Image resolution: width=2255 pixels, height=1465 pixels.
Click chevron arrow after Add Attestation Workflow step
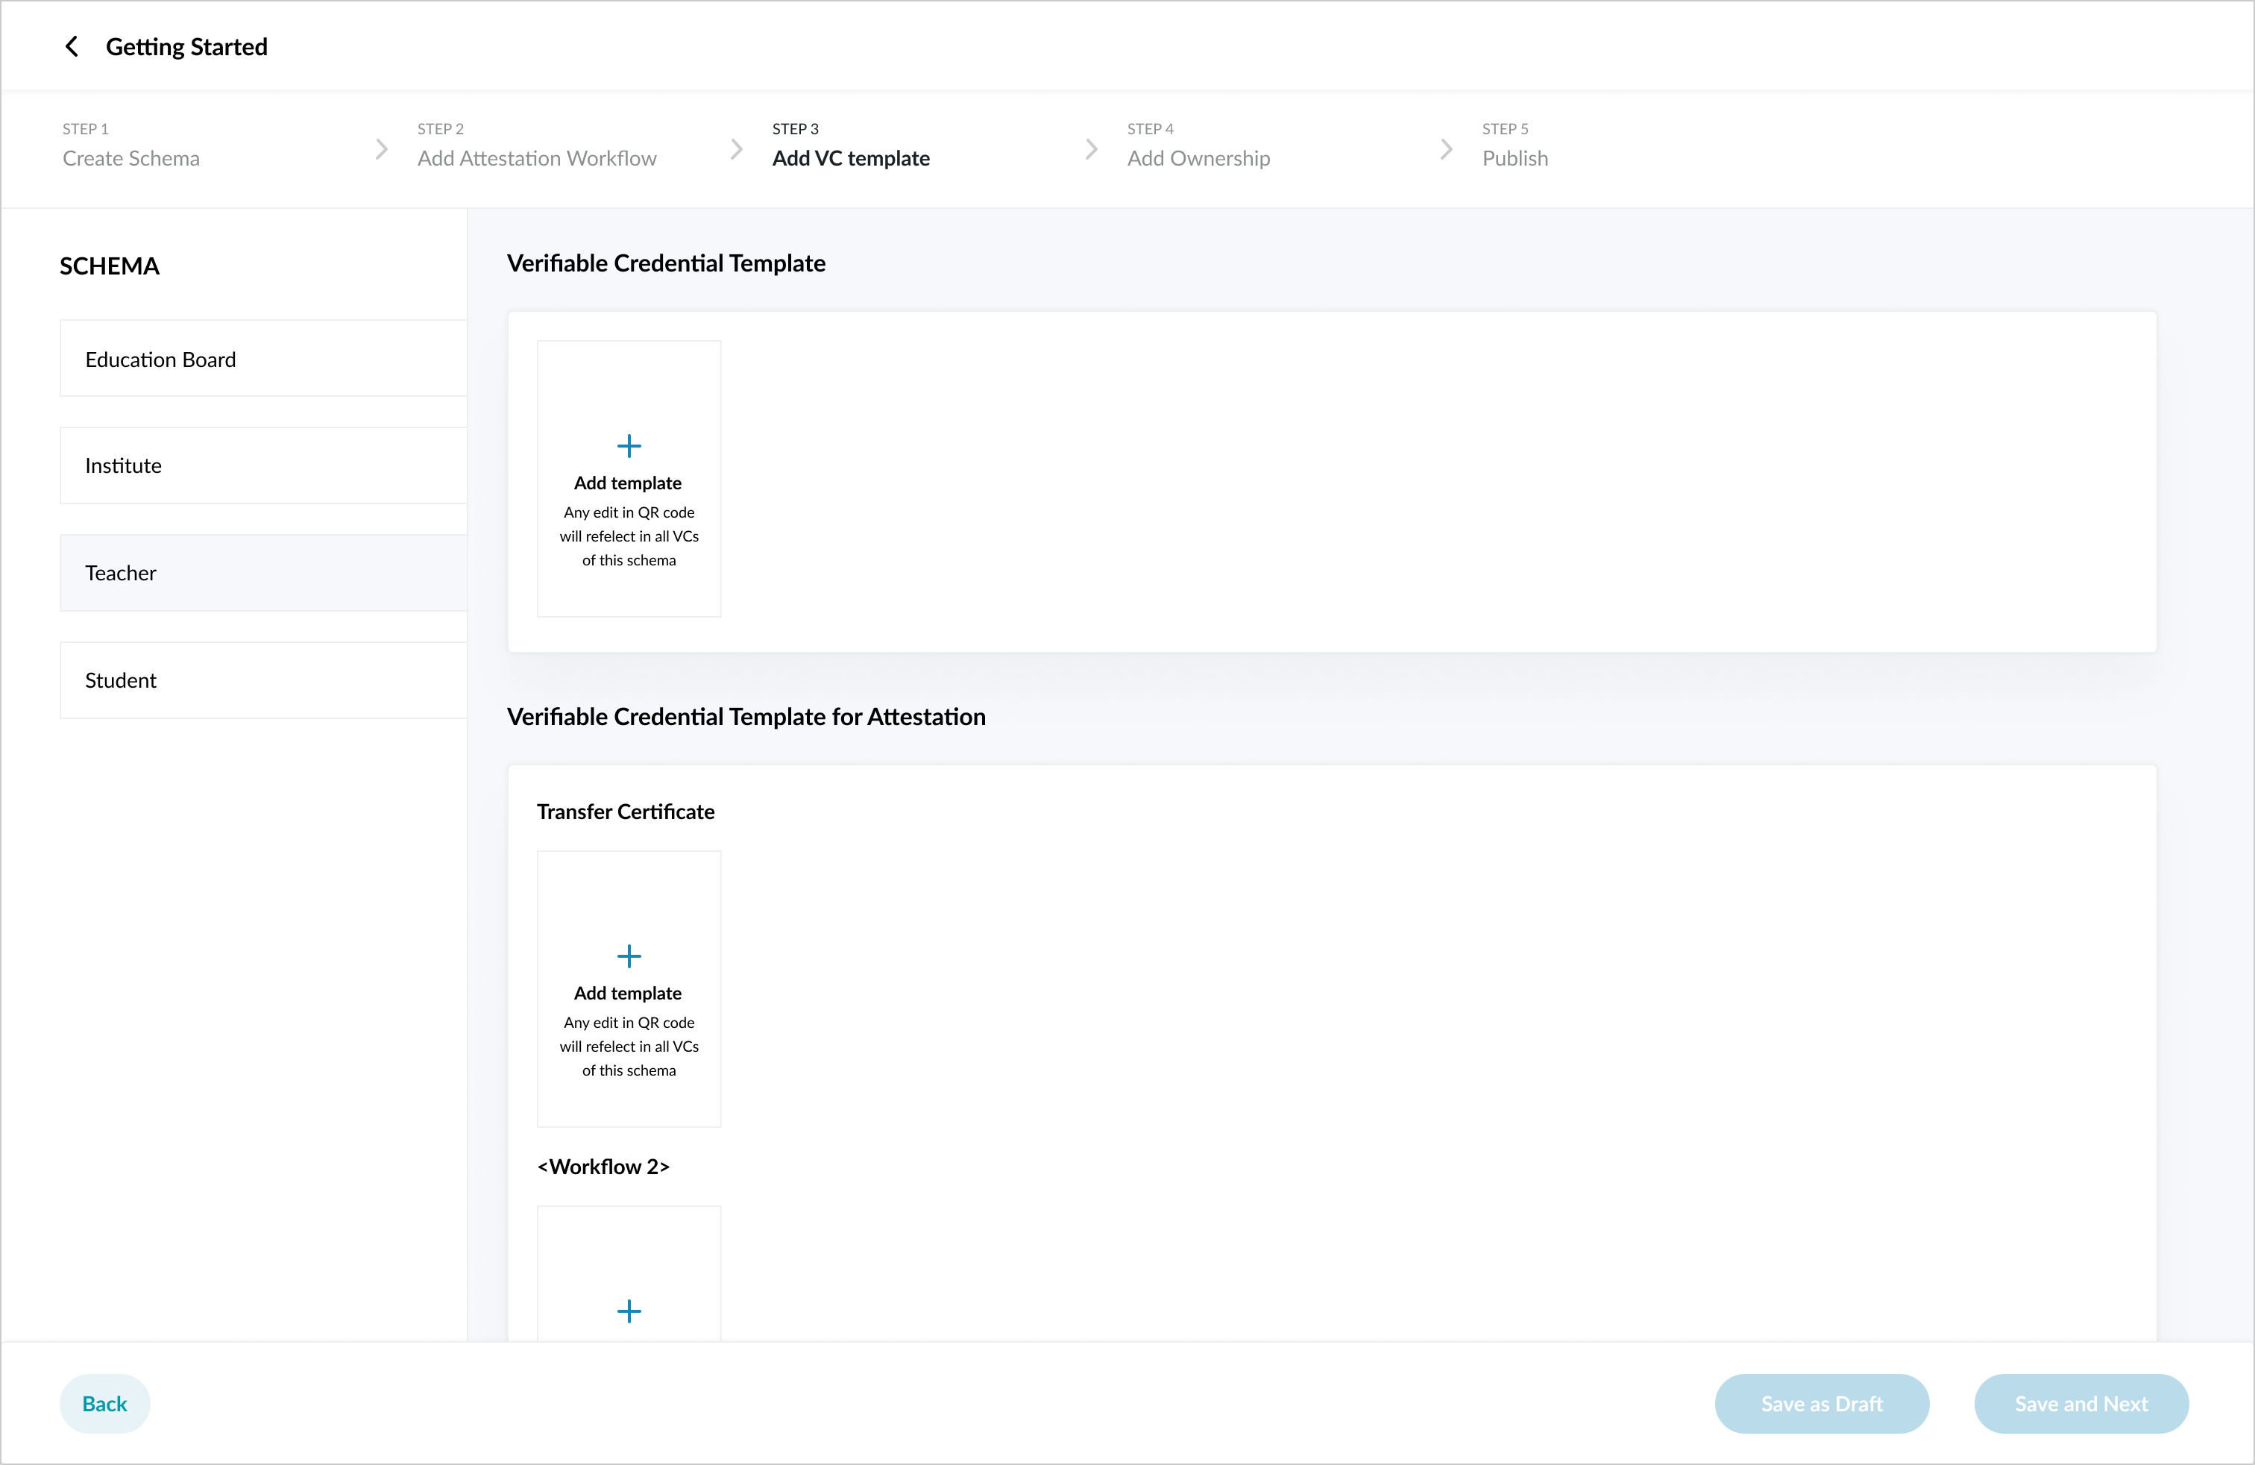point(736,148)
